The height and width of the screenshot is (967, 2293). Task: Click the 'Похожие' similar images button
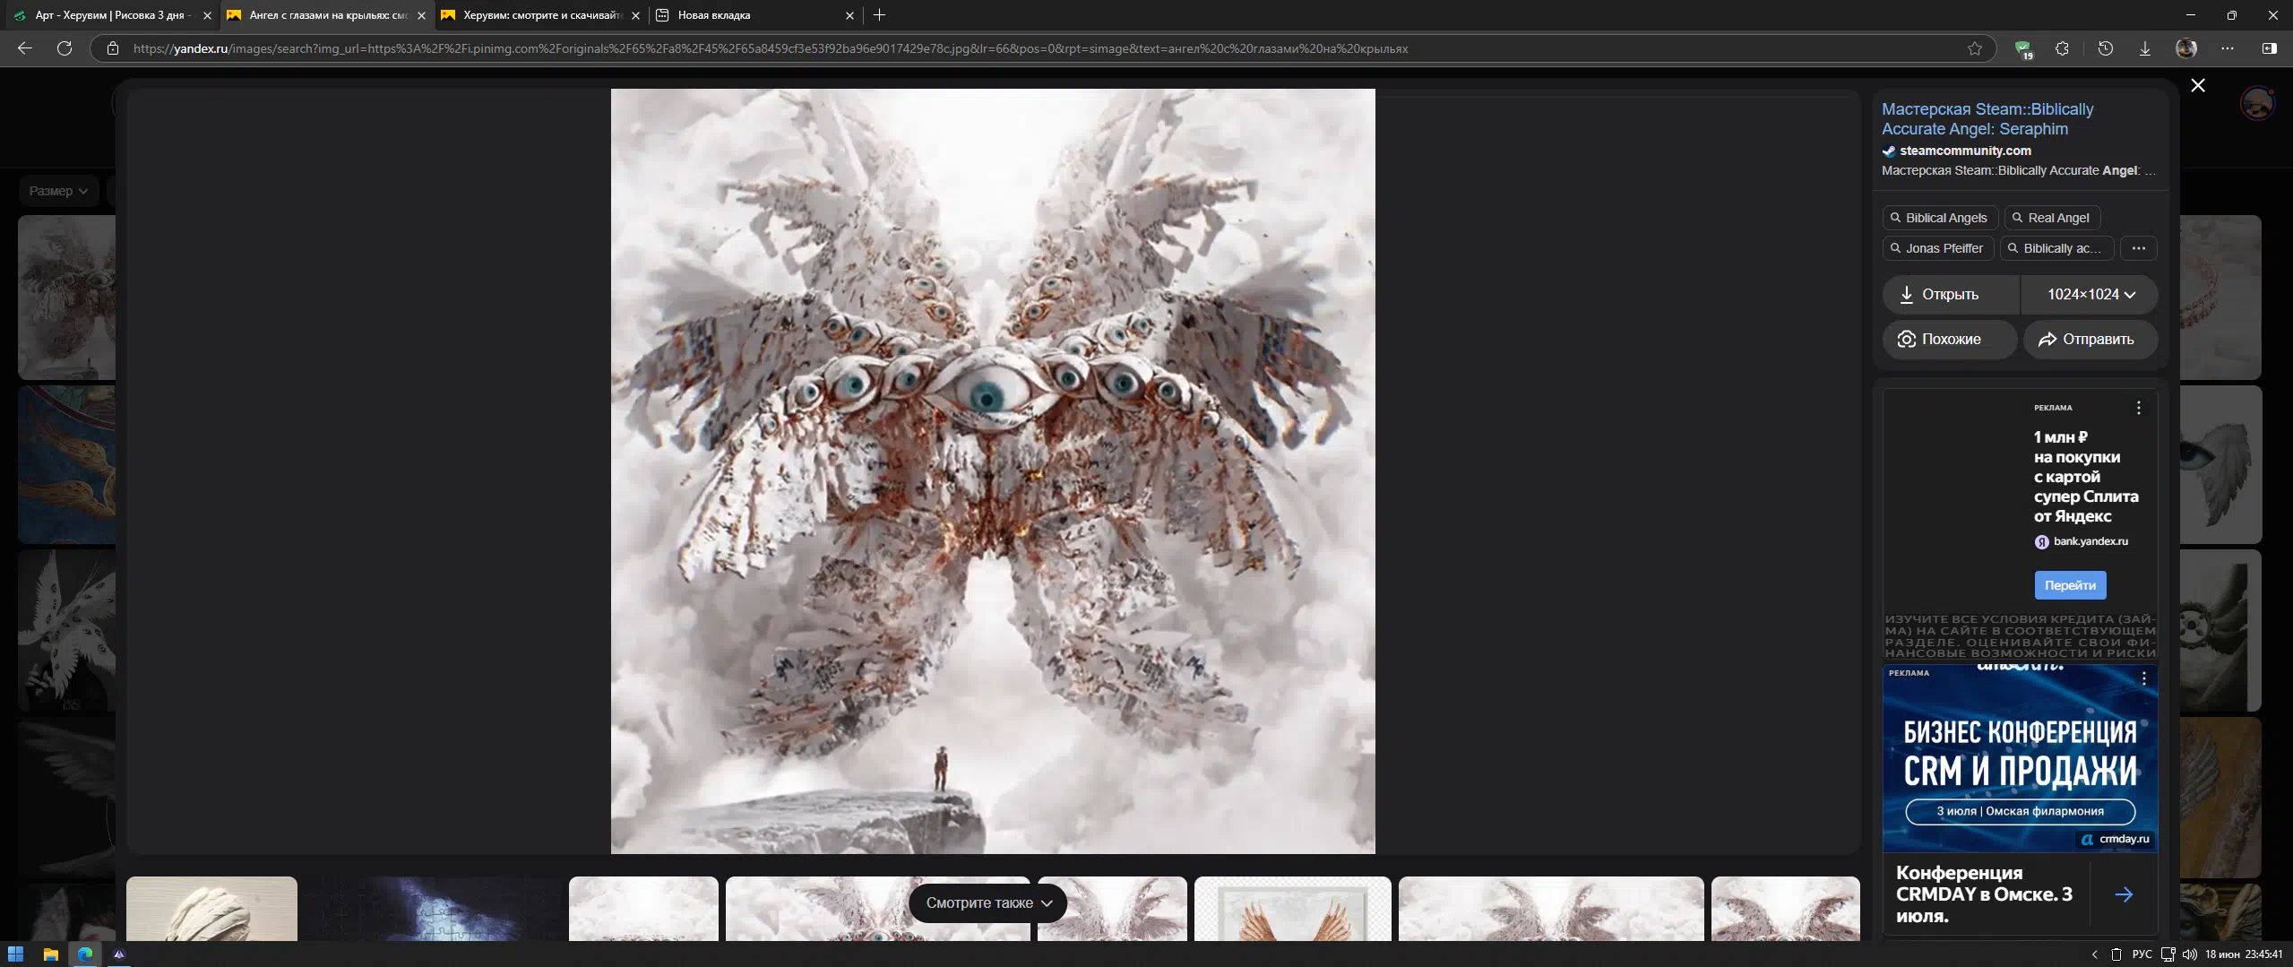1950,340
